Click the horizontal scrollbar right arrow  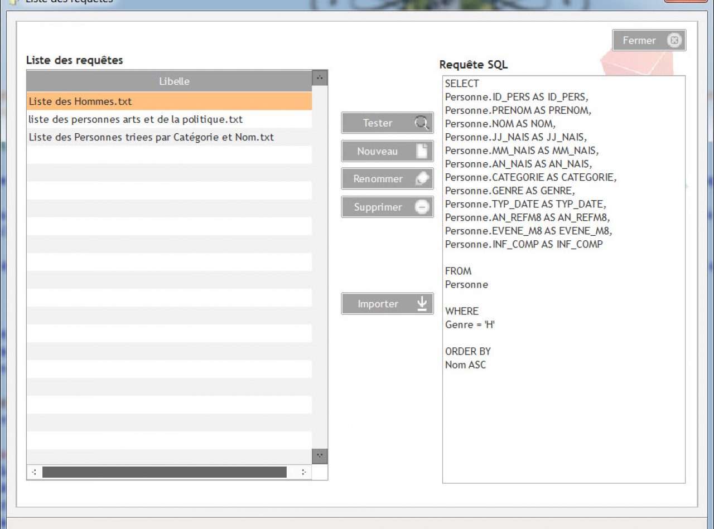coord(303,472)
